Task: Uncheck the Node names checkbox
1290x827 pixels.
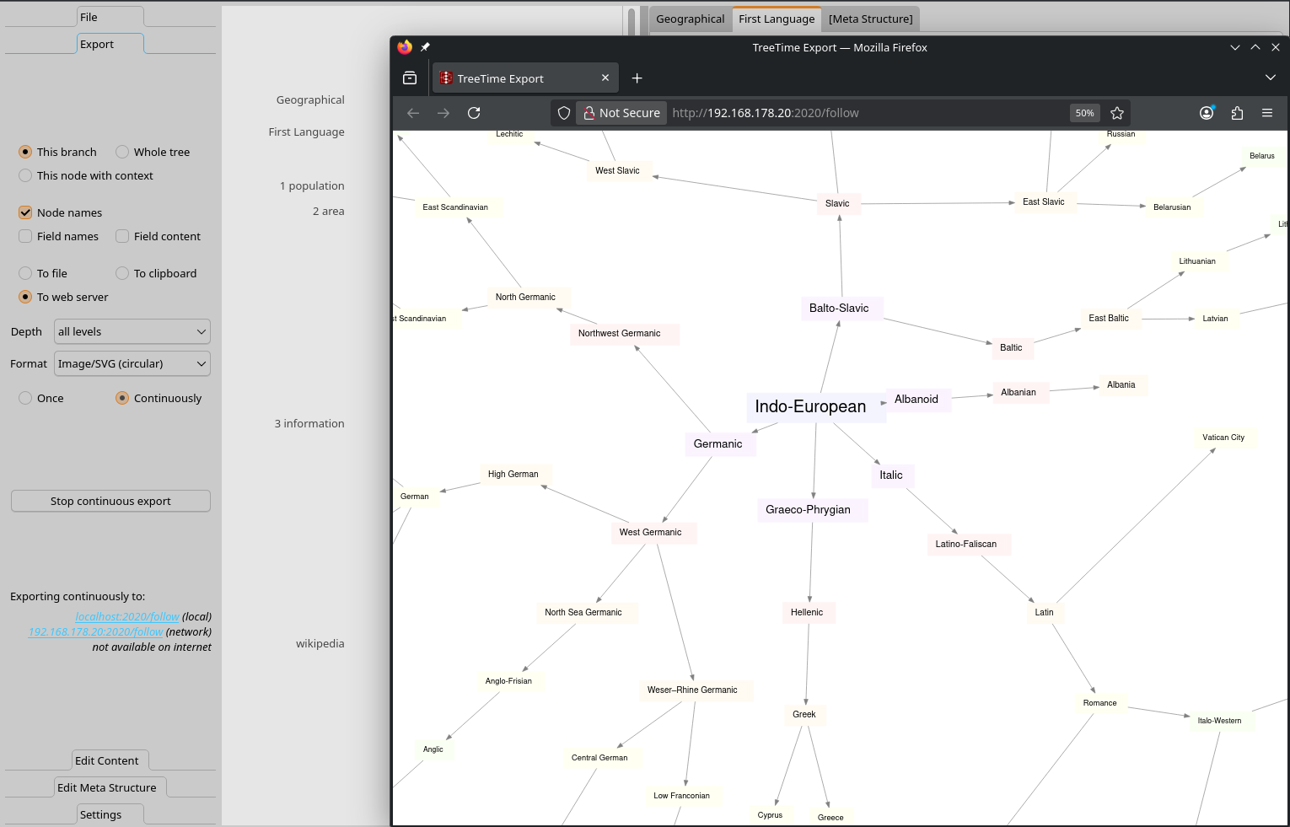Action: (x=25, y=213)
